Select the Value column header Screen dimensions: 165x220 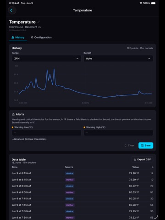tap(136, 167)
